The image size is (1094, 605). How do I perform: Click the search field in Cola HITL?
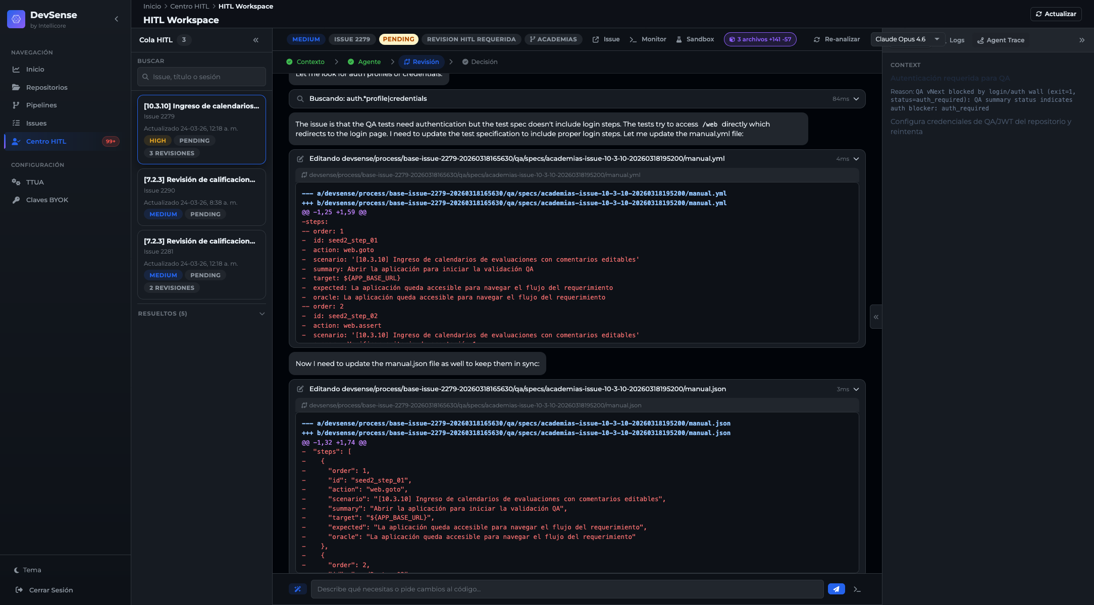201,77
